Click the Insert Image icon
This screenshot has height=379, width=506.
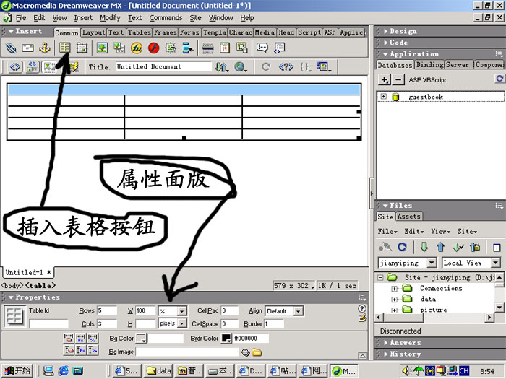click(100, 48)
